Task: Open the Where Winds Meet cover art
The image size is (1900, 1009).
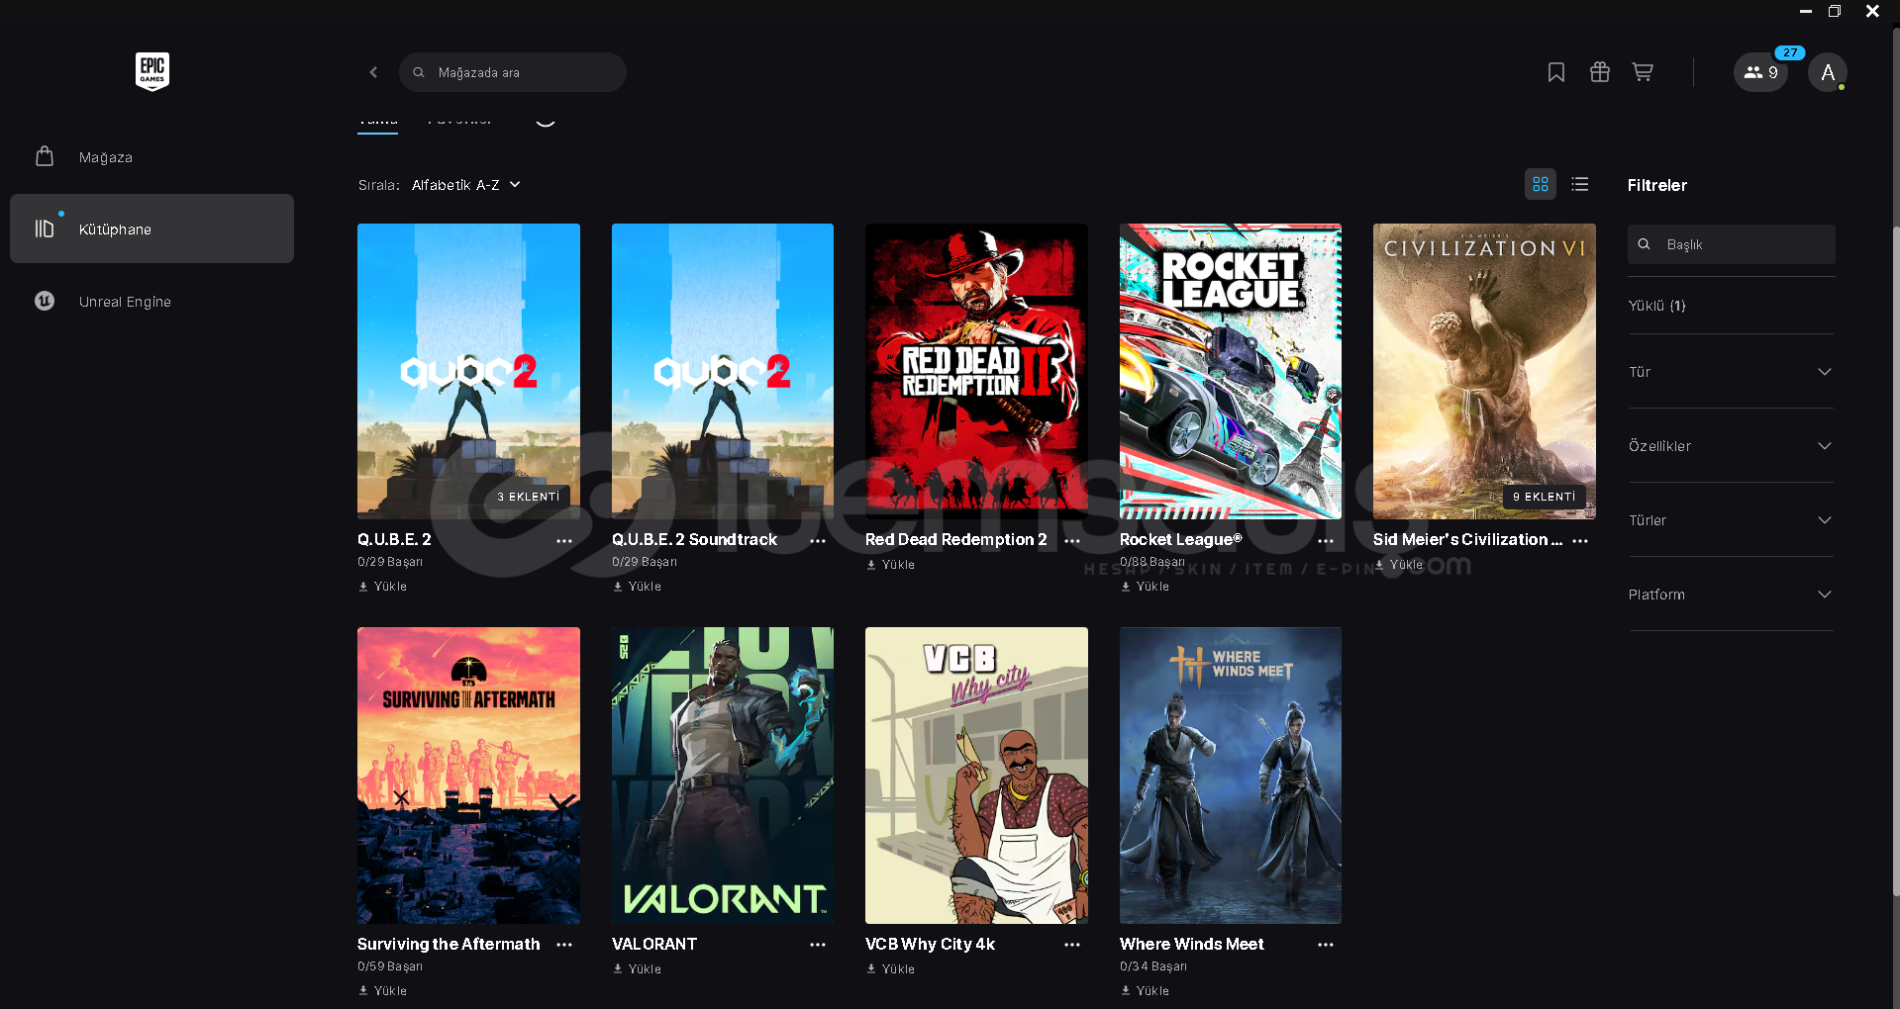Action: point(1231,776)
